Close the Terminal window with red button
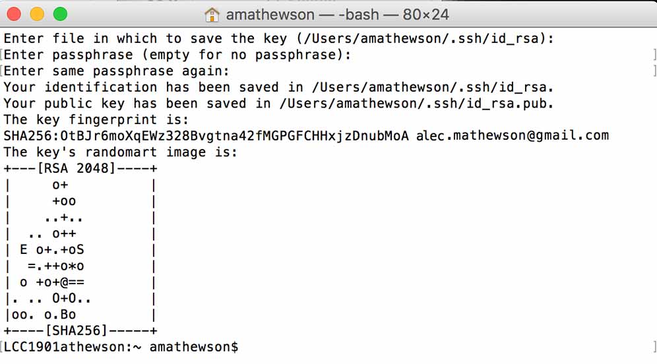Screen dimensions: 657x364 click(15, 14)
